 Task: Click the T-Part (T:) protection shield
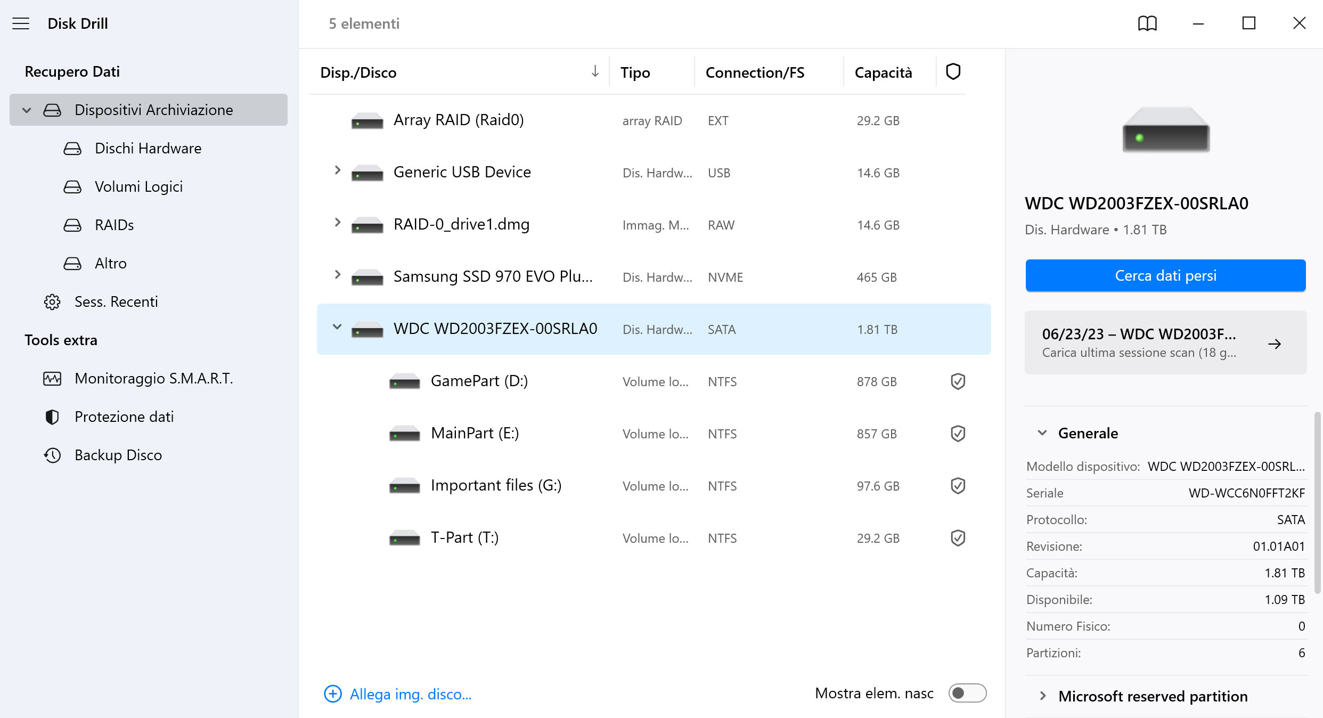(958, 538)
